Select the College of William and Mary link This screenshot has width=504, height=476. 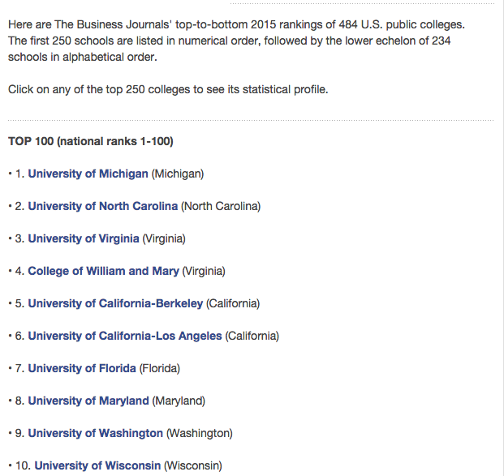coord(103,271)
